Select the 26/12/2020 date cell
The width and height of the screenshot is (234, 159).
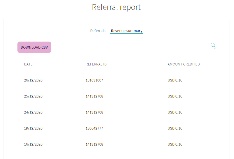pos(33,80)
